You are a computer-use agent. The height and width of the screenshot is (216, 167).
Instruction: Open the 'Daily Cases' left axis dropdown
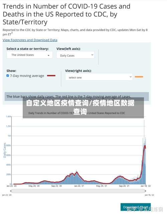[x=75, y=55]
